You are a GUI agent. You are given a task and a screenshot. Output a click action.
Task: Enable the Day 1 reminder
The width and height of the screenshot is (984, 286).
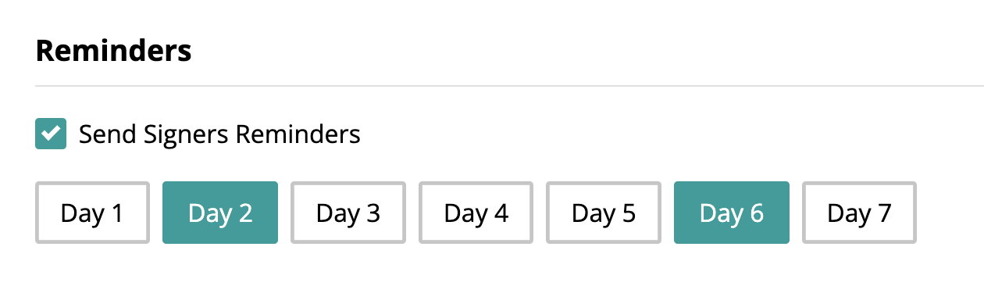point(92,213)
